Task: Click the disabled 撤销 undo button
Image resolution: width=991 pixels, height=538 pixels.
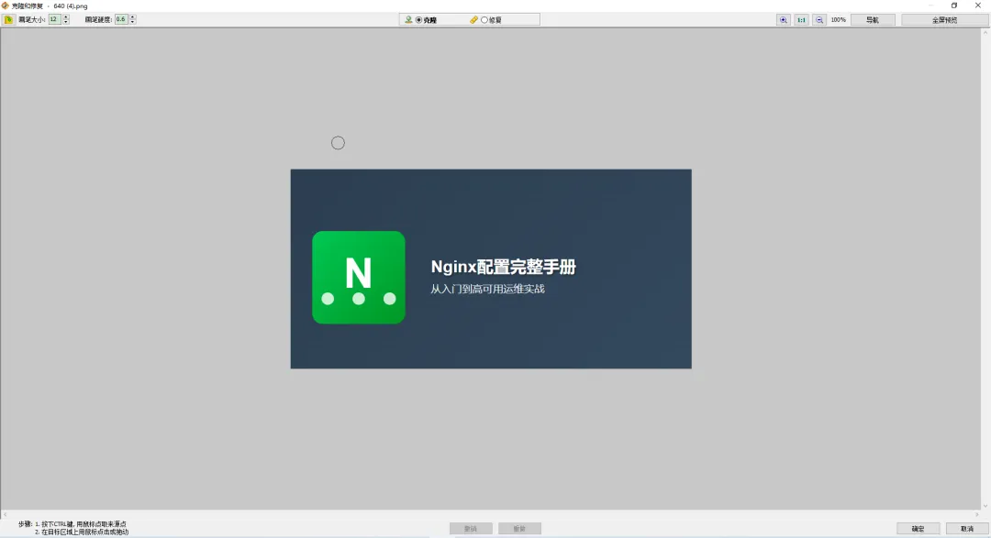Action: (471, 529)
